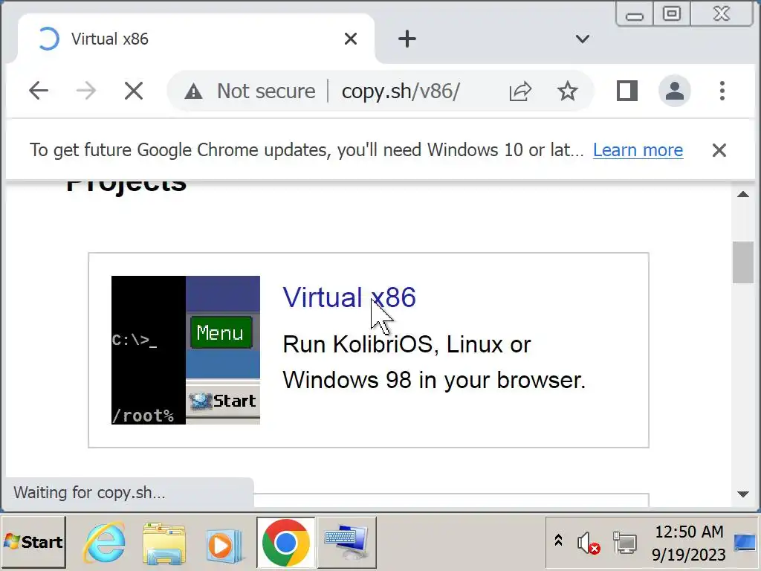Click the vertical scrollbar thumb
The height and width of the screenshot is (571, 761).
click(x=743, y=262)
